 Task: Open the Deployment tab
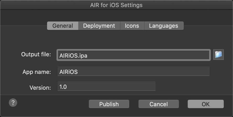click(99, 26)
